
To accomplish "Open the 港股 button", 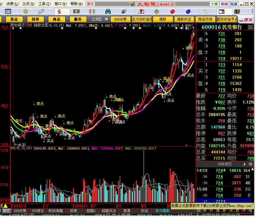I will coord(163,19).
